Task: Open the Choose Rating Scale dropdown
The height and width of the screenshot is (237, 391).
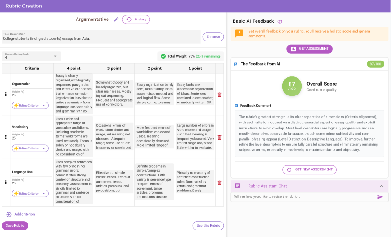Action: point(32,56)
